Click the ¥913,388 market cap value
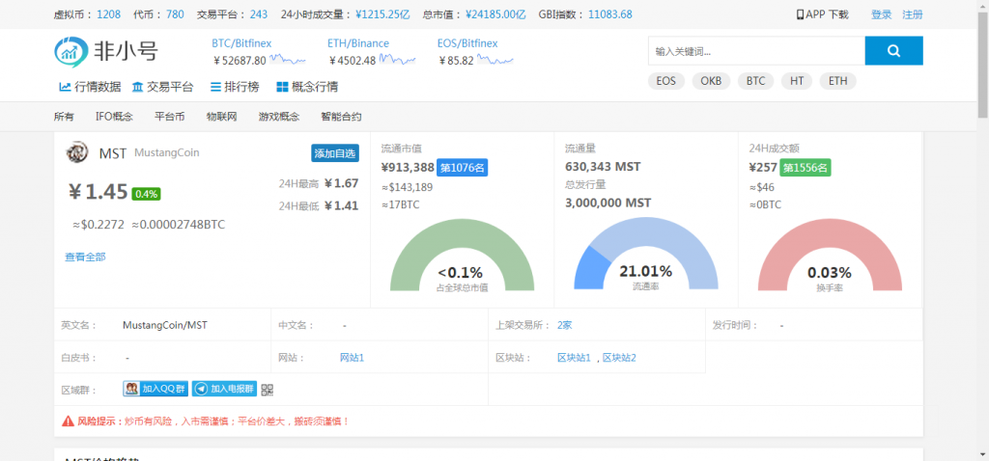The image size is (989, 461). tap(408, 168)
